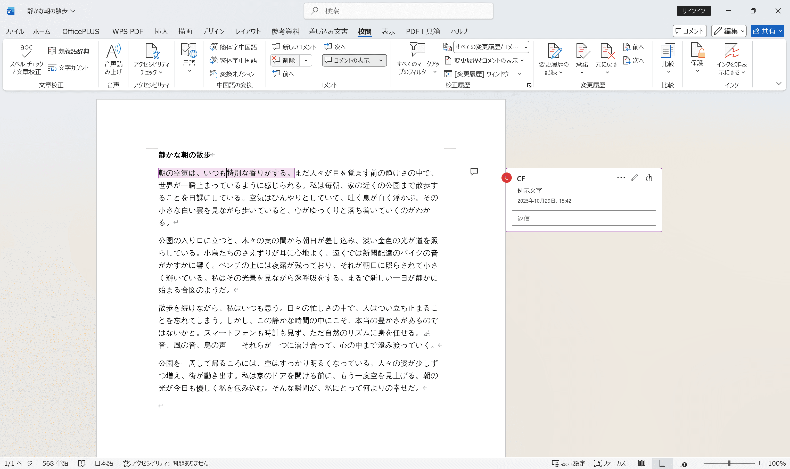Switch to the 表示 tab
This screenshot has height=469, width=790.
point(388,31)
